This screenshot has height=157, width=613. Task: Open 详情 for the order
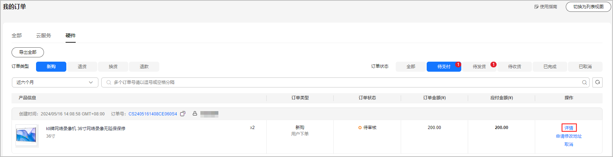[x=569, y=128]
